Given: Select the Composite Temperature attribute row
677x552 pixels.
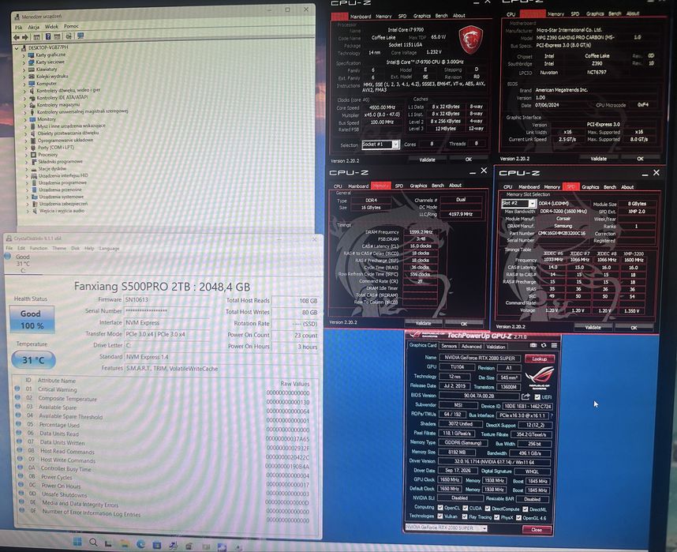Looking at the screenshot, I should pos(164,399).
